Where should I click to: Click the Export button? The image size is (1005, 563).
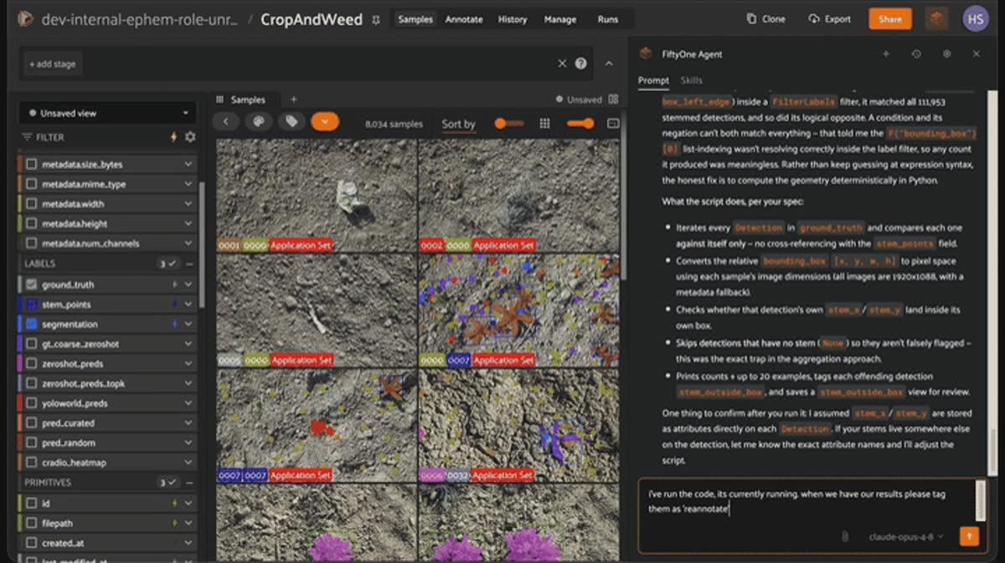829,19
